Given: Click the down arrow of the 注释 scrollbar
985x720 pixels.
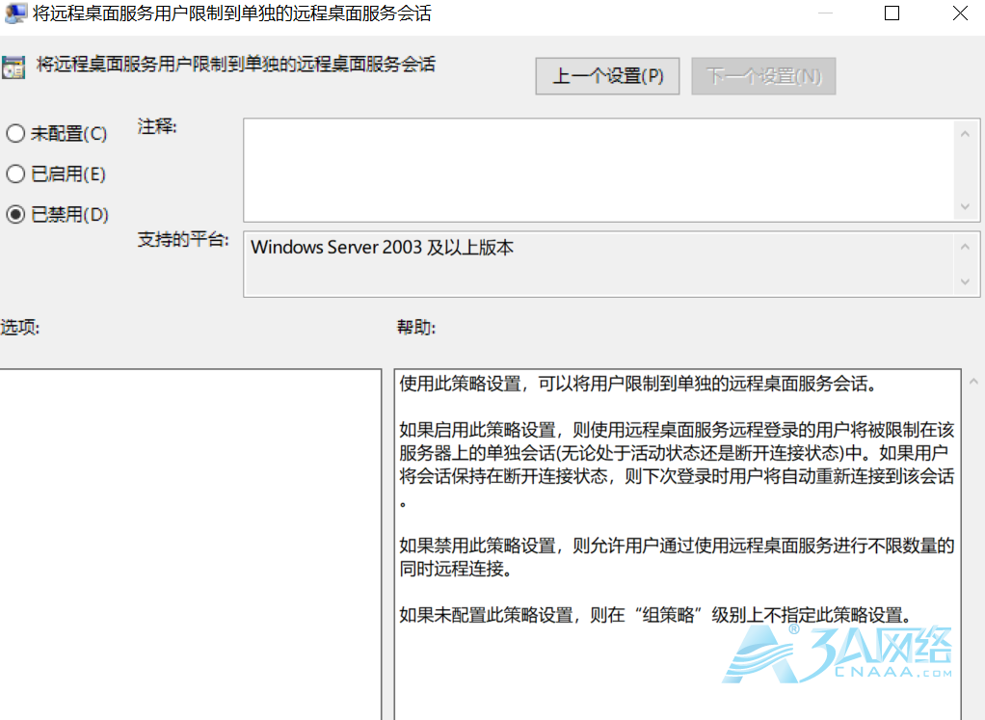Looking at the screenshot, I should (x=965, y=207).
